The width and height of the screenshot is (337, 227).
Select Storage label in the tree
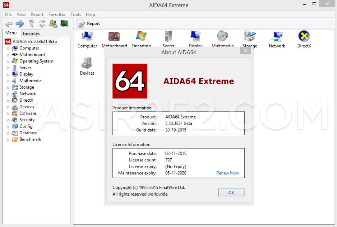coord(27,87)
